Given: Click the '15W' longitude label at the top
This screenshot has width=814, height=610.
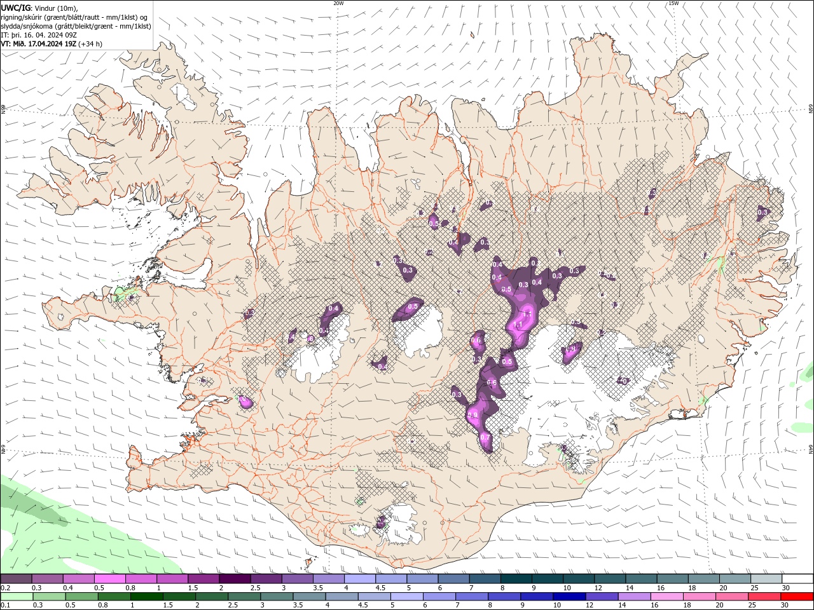Looking at the screenshot, I should (673, 3).
